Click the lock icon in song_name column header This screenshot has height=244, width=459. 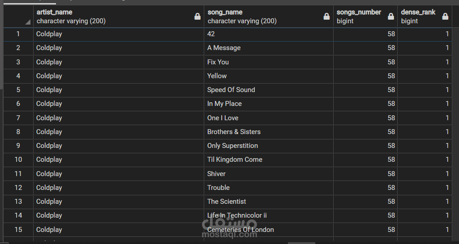coord(326,17)
